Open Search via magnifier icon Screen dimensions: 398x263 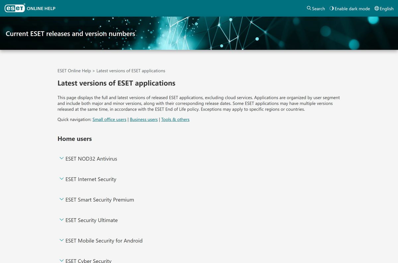(309, 8)
